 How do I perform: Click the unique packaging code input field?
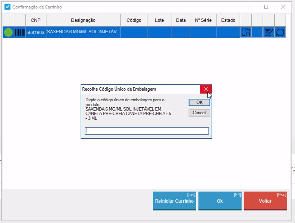click(x=147, y=131)
